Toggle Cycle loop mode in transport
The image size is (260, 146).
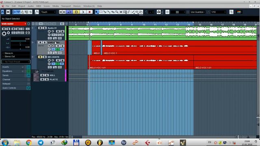pyautogui.click(x=69, y=12)
